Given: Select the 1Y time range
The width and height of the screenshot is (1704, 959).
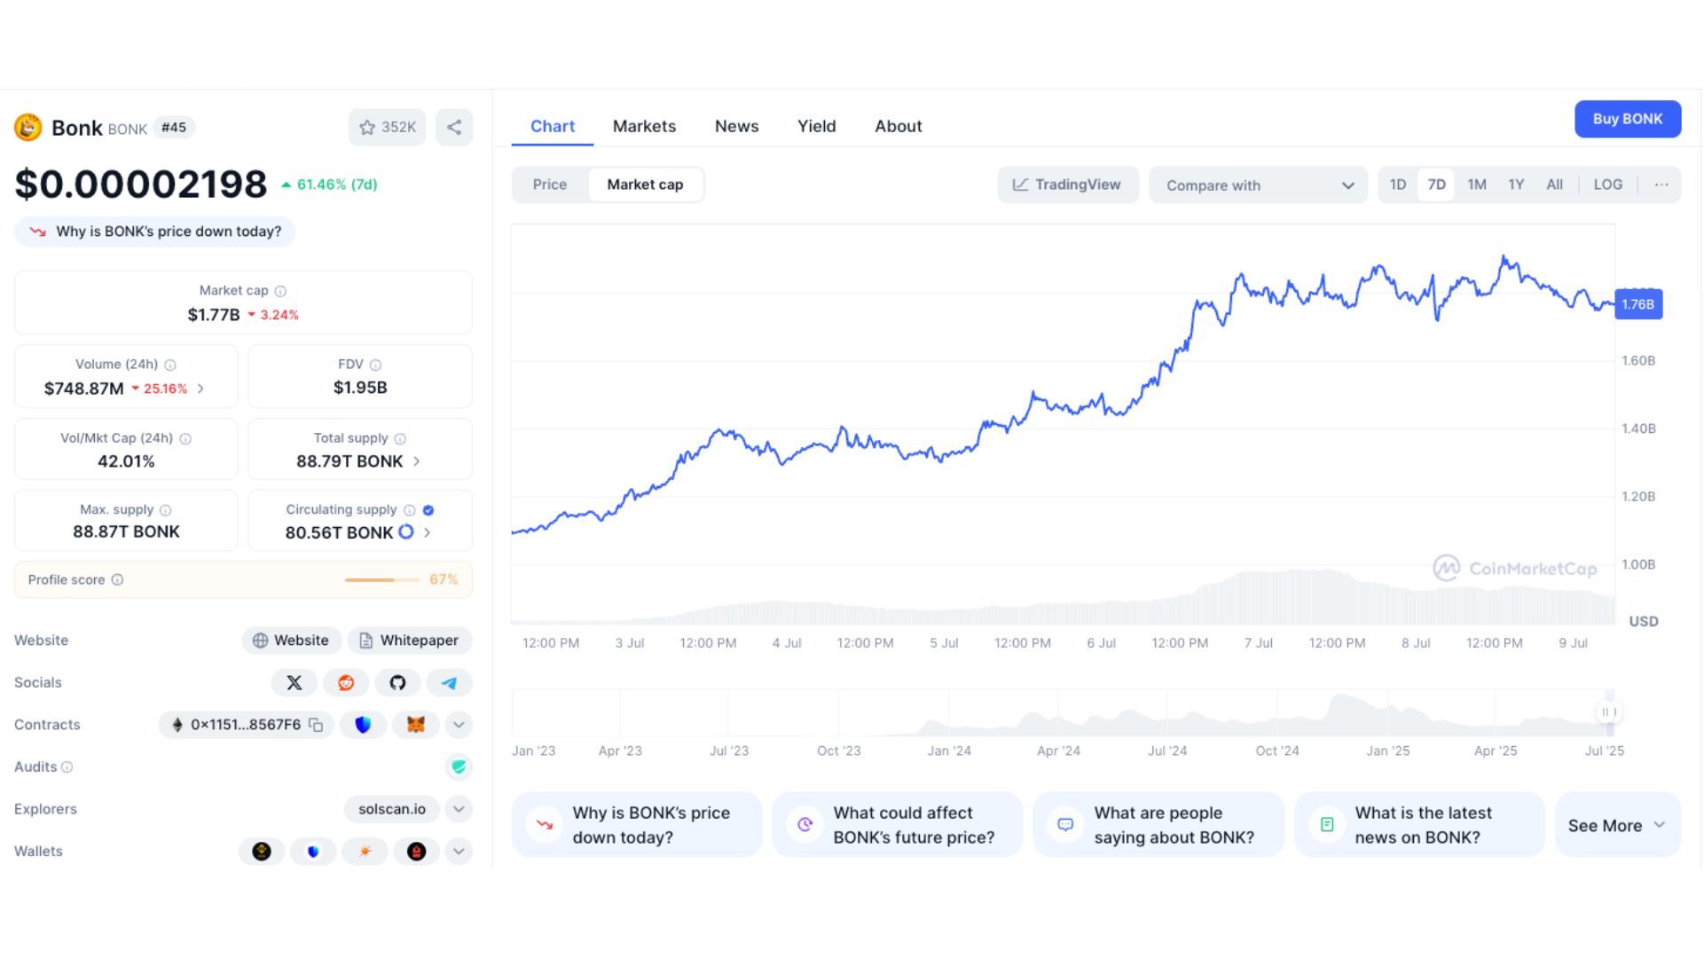Looking at the screenshot, I should [x=1516, y=185].
